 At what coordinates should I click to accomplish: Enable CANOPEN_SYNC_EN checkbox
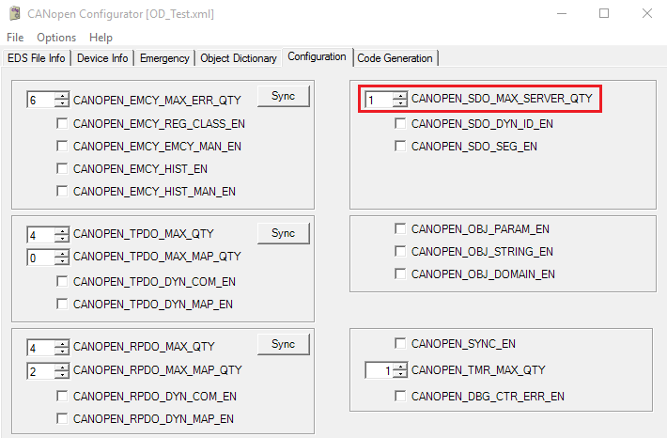click(400, 343)
